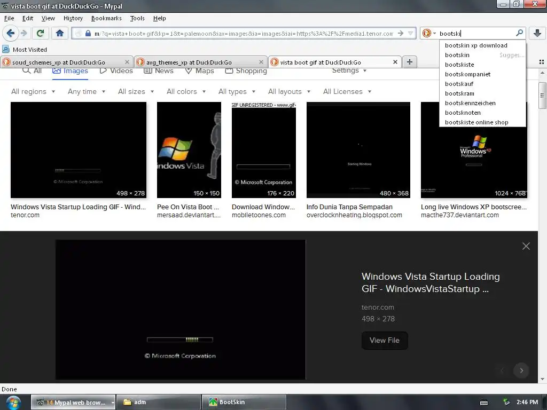Open the Downloads arrow button
This screenshot has width=547, height=410.
[x=537, y=33]
